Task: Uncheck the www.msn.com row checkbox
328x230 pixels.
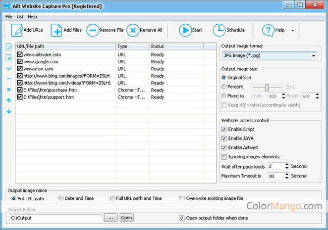Action: pyautogui.click(x=20, y=69)
